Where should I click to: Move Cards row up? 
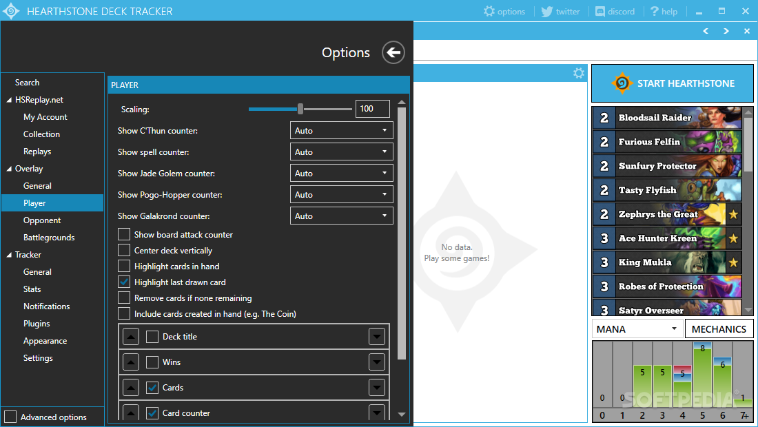[x=130, y=387]
